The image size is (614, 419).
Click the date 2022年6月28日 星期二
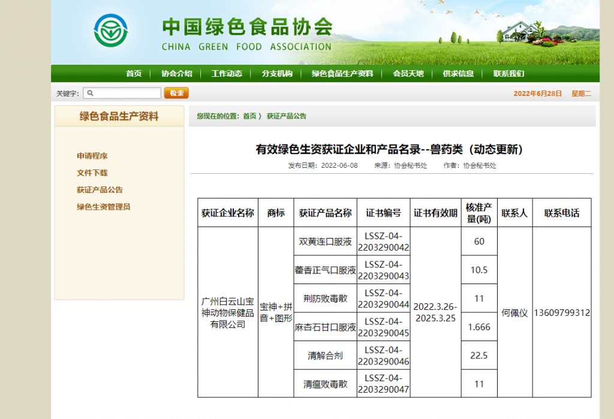[552, 94]
